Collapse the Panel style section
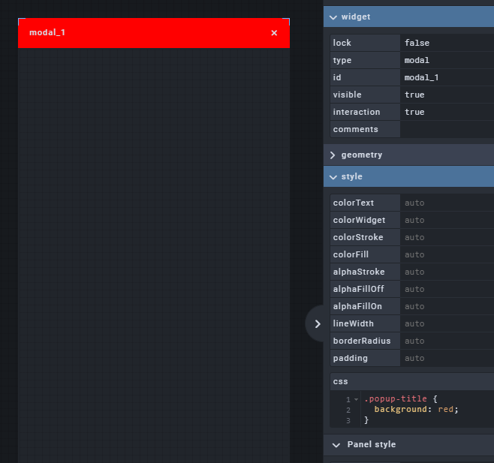494x463 pixels. pos(408,444)
